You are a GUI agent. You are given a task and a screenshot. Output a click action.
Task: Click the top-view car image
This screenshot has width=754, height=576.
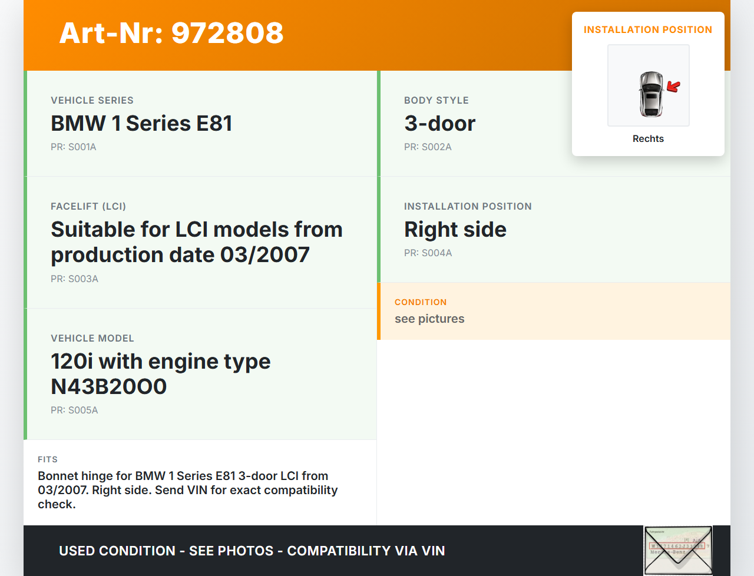650,94
